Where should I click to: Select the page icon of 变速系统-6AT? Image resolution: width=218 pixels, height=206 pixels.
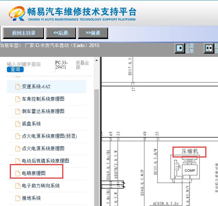18,87
